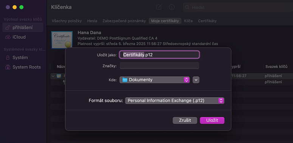Select the přihlášení keychain lock icon

8,28
